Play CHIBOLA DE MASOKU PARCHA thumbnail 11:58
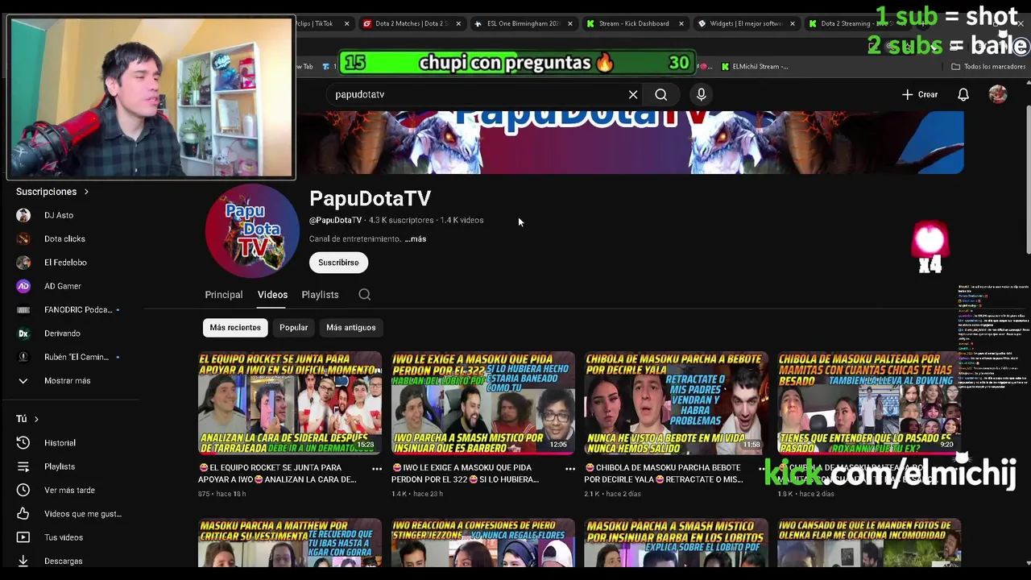 (x=677, y=403)
